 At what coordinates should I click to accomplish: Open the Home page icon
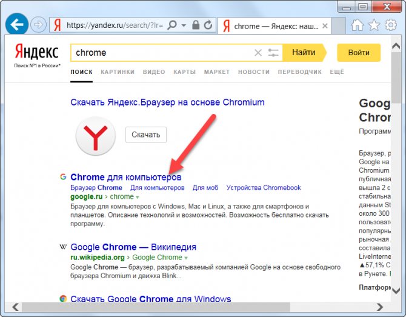click(358, 25)
